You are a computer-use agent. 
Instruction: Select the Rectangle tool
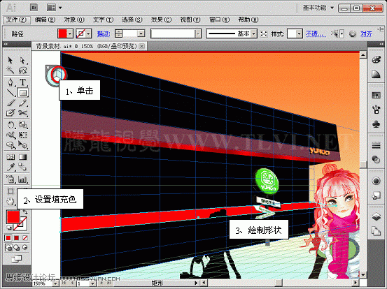pyautogui.click(x=22, y=93)
